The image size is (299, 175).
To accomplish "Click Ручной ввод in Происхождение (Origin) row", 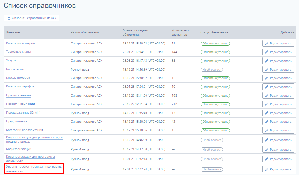I will [x=80, y=113].
